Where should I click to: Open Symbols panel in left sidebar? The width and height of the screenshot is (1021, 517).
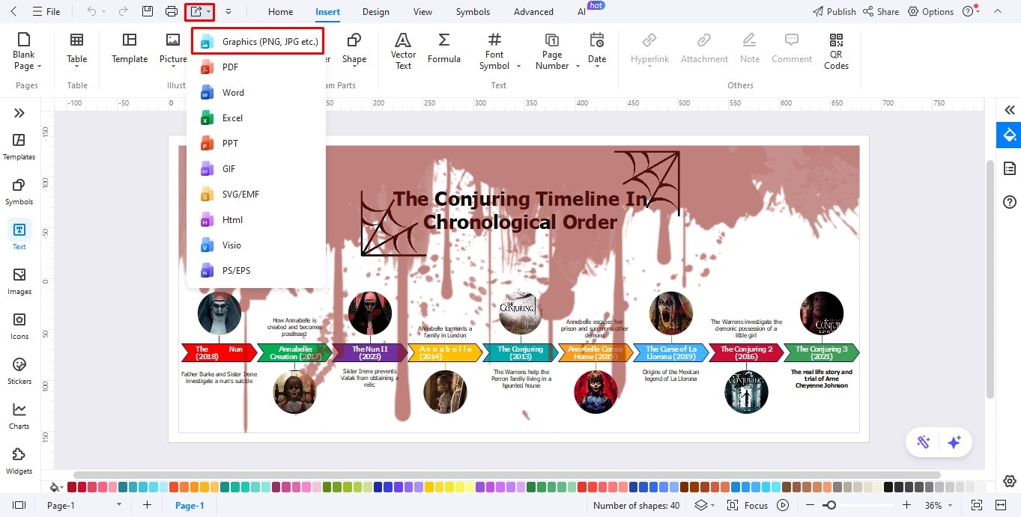[x=19, y=192]
